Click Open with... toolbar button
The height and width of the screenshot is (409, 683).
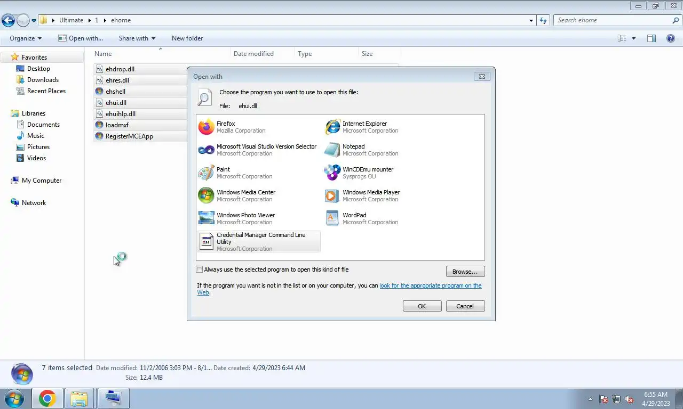pos(81,38)
